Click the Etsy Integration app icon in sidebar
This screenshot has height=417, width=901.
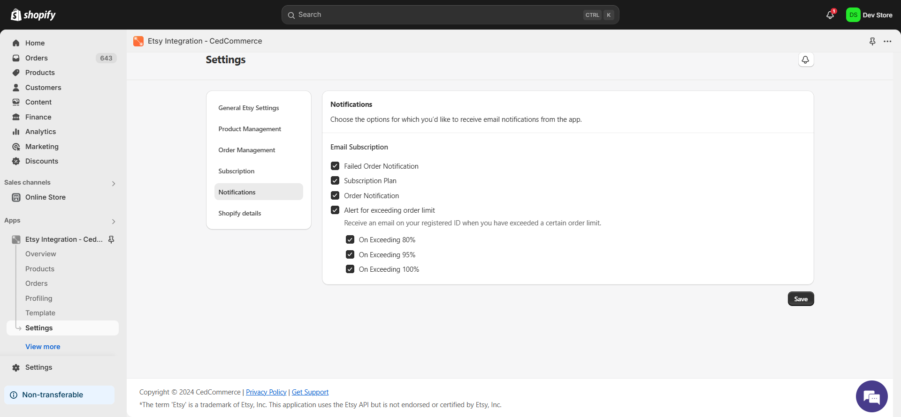pyautogui.click(x=16, y=239)
